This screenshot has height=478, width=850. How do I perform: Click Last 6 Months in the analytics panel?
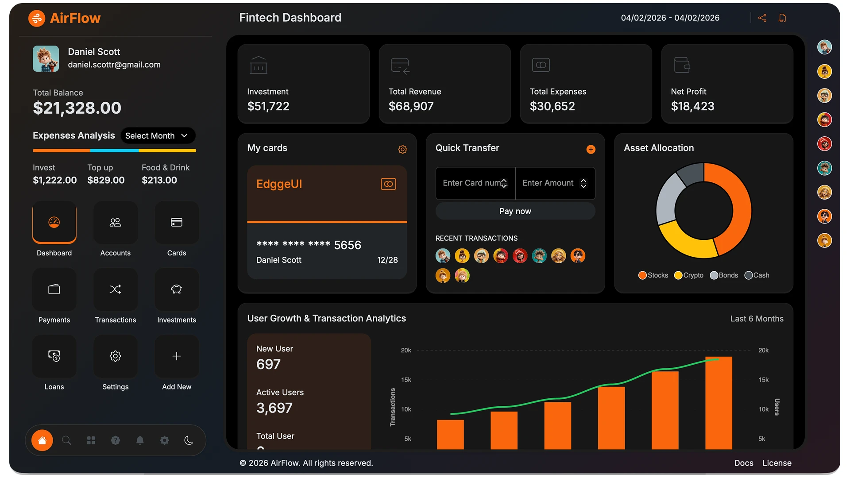click(757, 319)
